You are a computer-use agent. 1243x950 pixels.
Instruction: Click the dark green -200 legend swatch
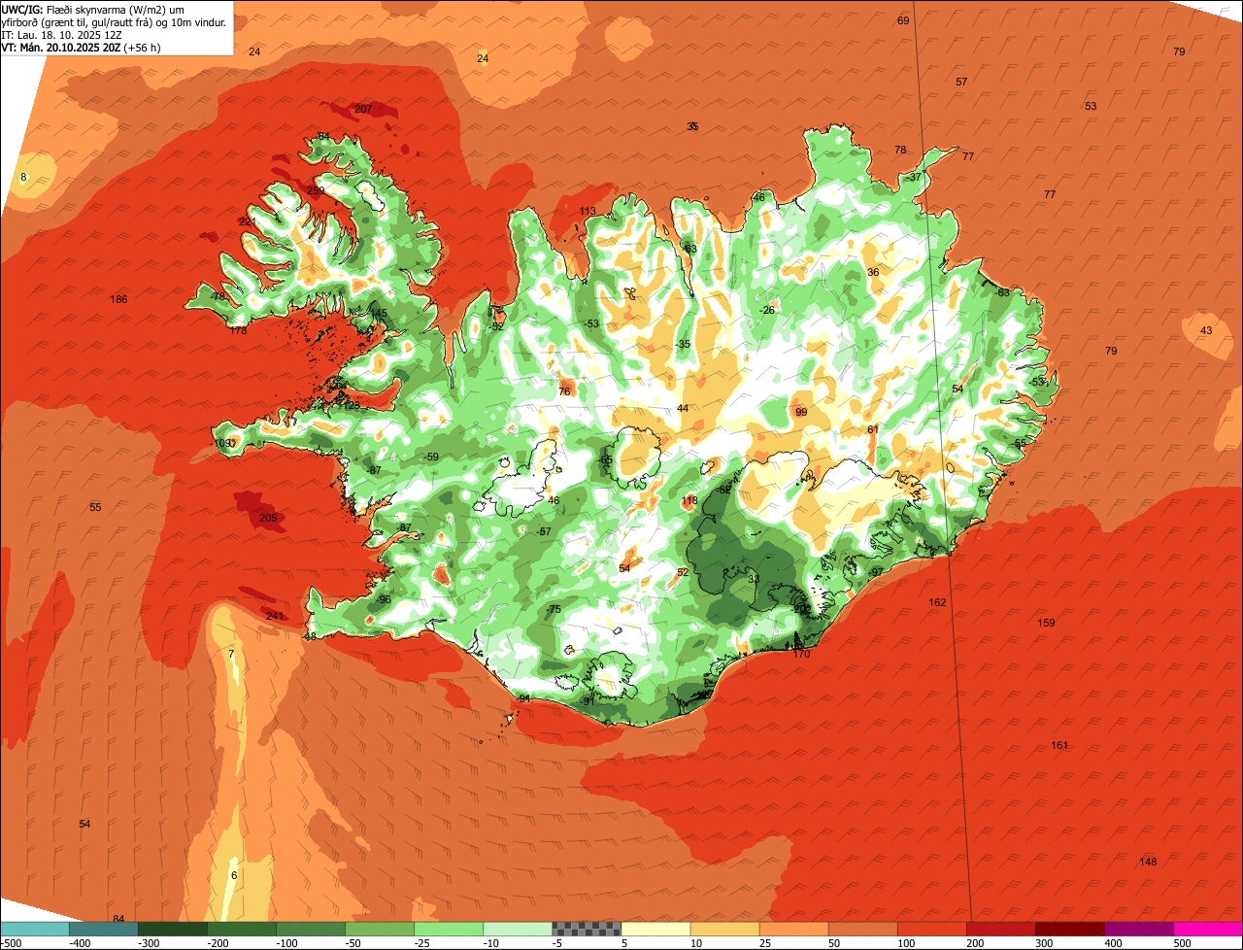click(241, 929)
